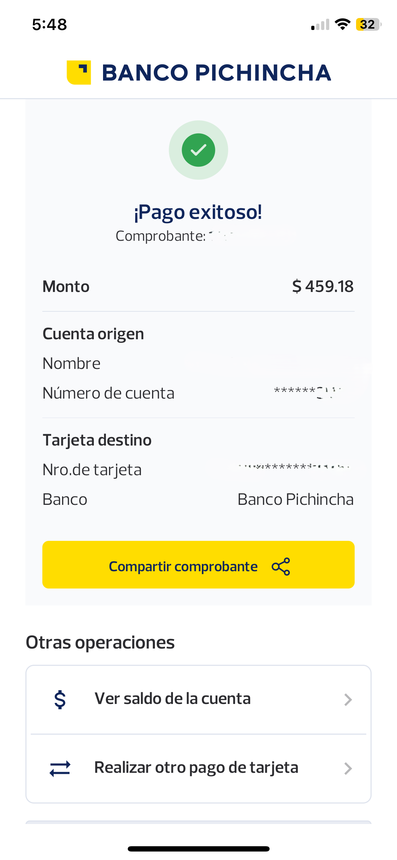Tap the cellular signal bars icon
The image size is (397, 860).
click(x=320, y=25)
